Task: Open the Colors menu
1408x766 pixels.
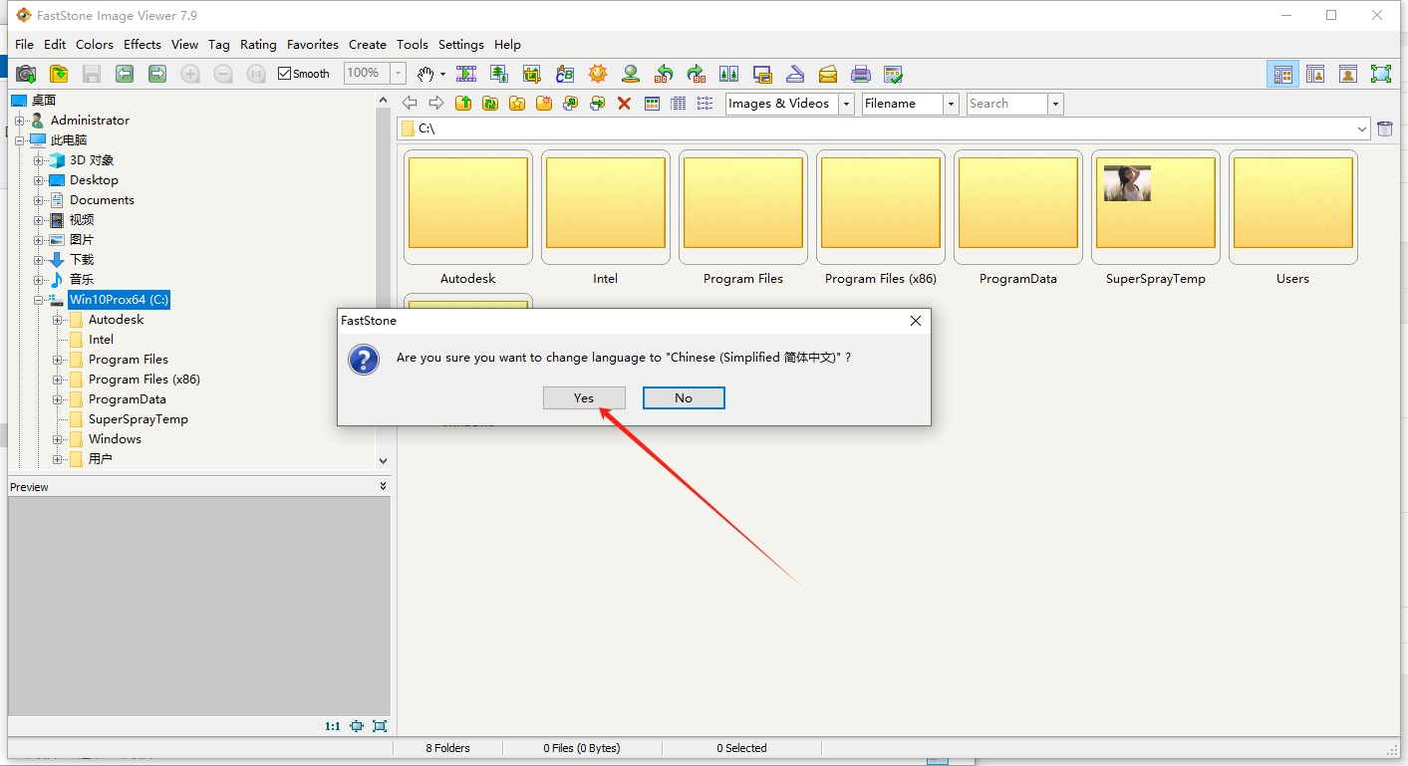Action: tap(95, 45)
